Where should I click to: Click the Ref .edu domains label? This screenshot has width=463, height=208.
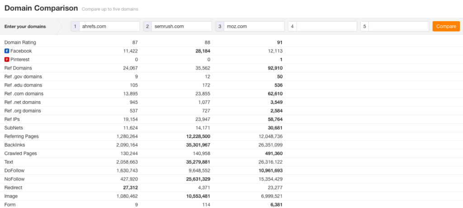coord(23,85)
